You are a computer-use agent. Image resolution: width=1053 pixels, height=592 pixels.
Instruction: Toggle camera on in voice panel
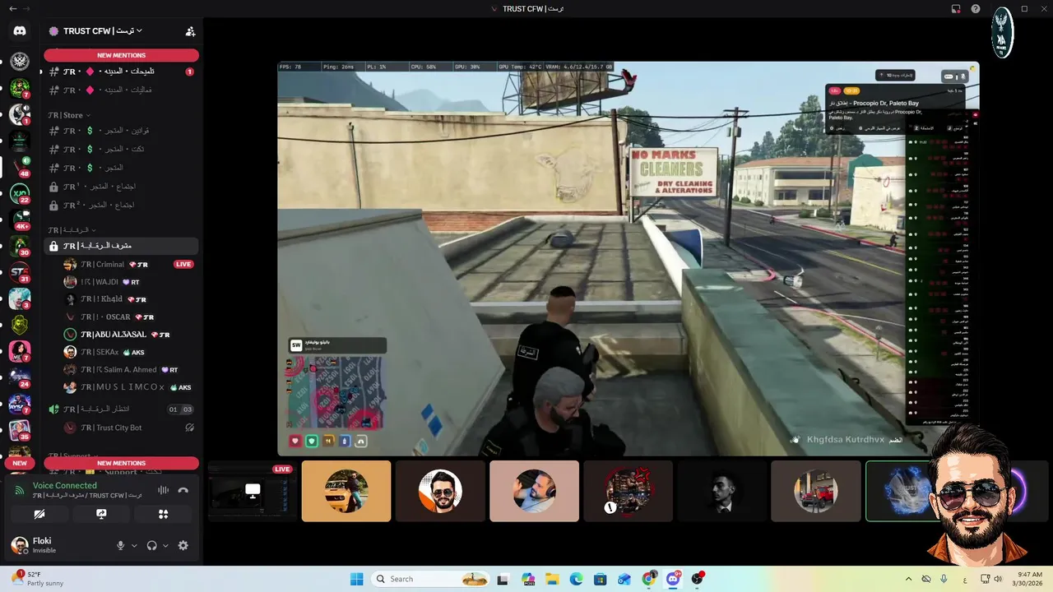[x=39, y=514]
